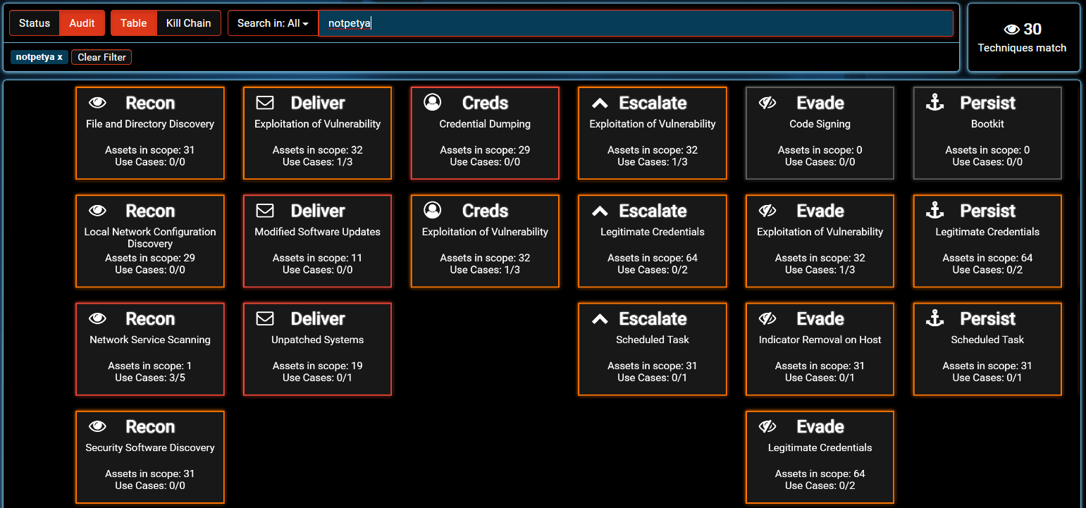Open the Evade Legitimate Credentials card
The image size is (1086, 508).
820,457
